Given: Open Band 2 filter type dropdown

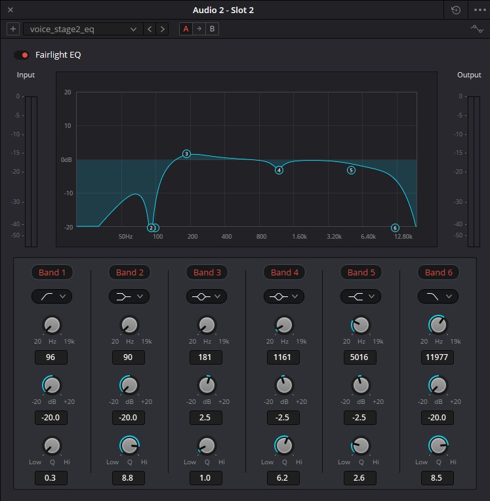Looking at the screenshot, I should click(129, 296).
